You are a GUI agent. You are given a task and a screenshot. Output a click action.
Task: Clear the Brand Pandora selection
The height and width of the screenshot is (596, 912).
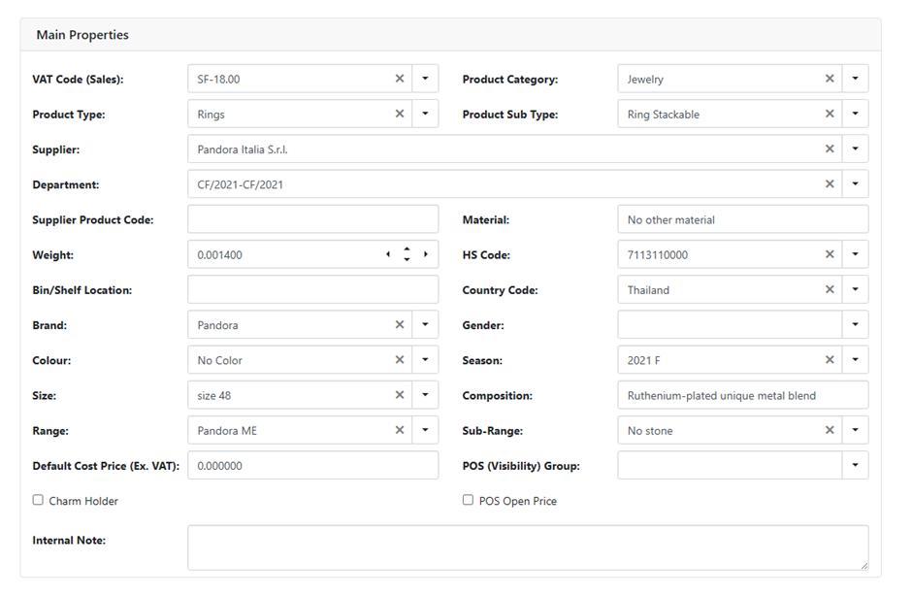pyautogui.click(x=399, y=325)
